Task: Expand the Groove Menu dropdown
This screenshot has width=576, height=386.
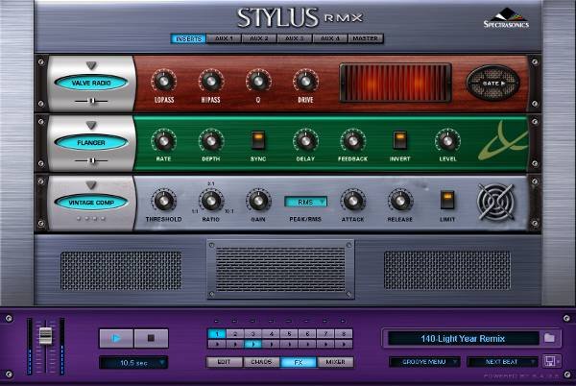Action: (x=423, y=362)
